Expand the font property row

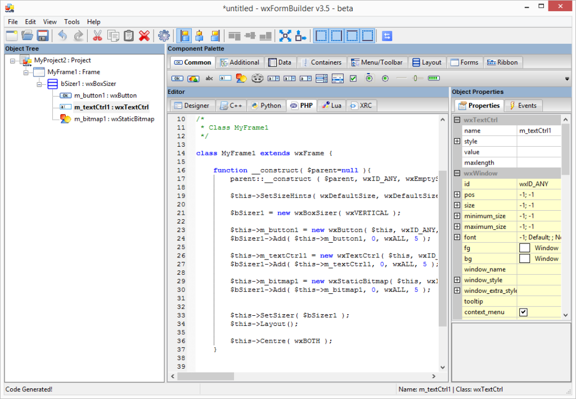click(457, 238)
